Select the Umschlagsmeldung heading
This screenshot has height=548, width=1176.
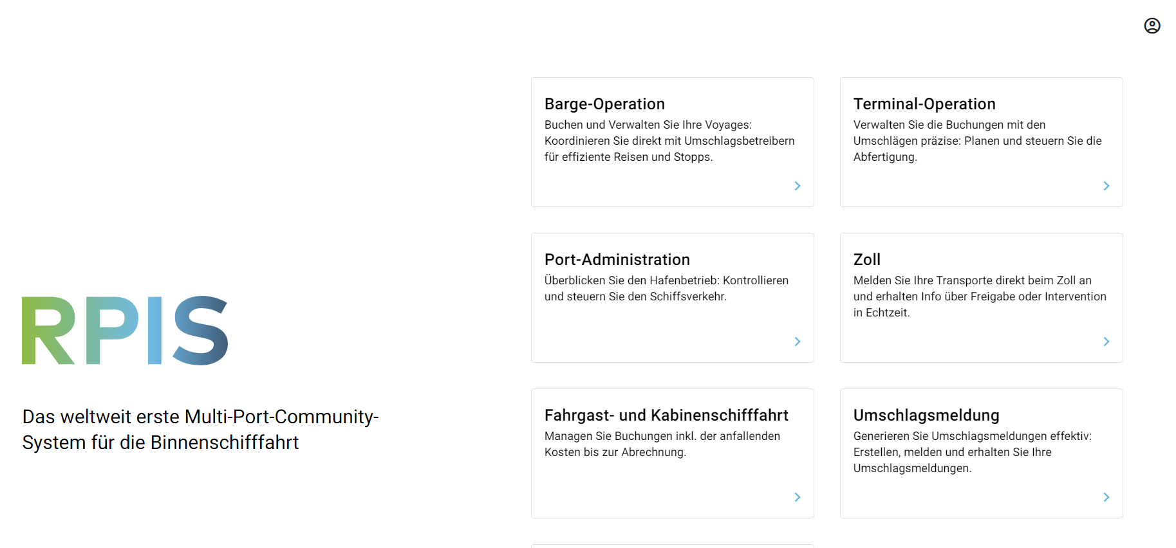tap(926, 416)
